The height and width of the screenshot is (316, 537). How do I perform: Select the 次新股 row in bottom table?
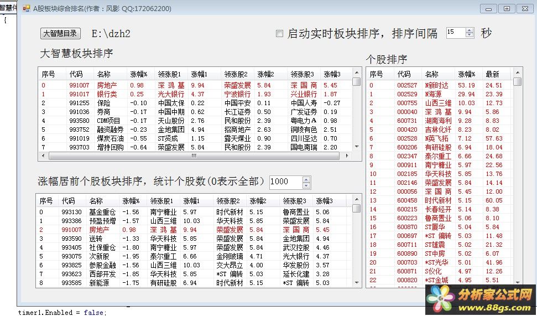[x=194, y=256]
